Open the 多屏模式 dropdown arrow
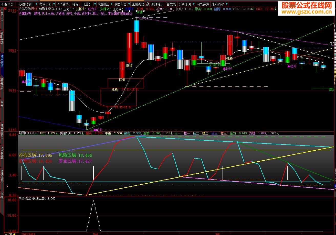 36,4
